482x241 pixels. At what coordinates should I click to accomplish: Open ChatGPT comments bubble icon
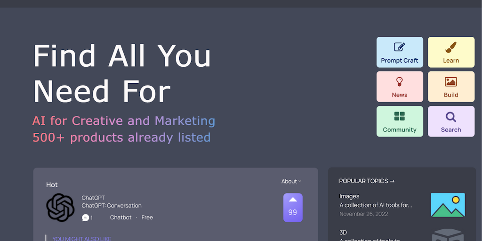(85, 217)
